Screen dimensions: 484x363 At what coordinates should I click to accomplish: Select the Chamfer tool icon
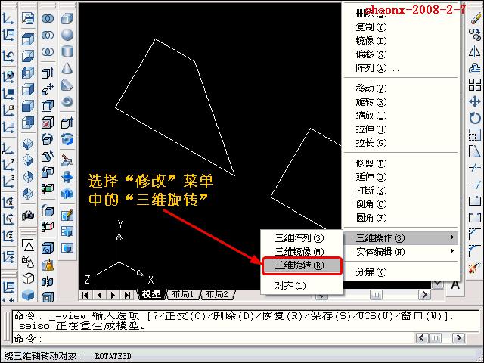coord(475,234)
